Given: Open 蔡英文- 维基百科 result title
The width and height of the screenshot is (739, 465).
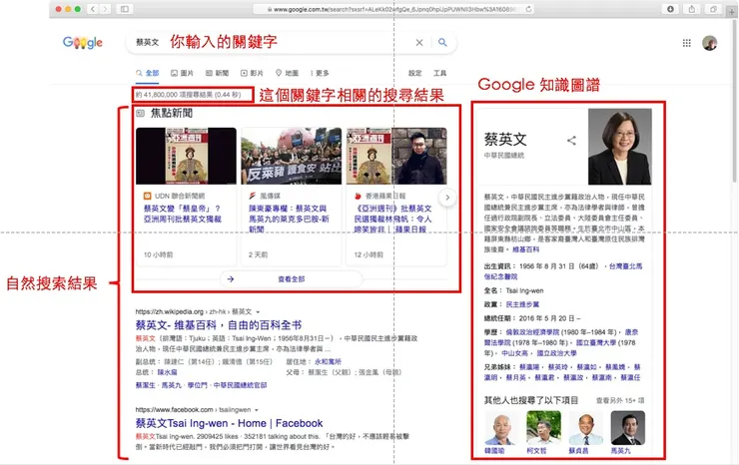Looking at the screenshot, I should 219,325.
